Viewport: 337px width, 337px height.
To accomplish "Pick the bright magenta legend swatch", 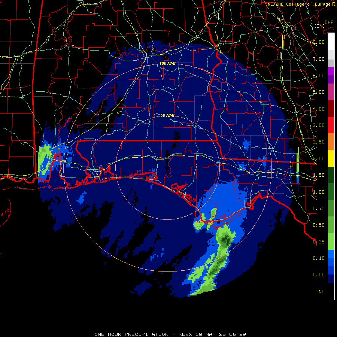I will click(x=331, y=71).
